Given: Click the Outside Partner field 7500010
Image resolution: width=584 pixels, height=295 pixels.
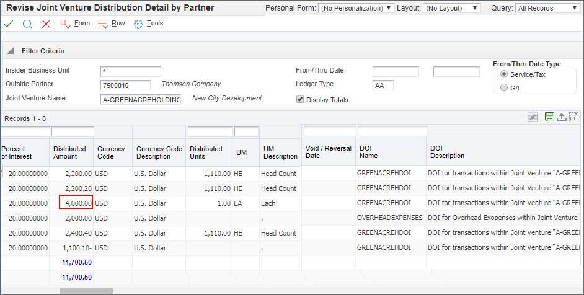Looking at the screenshot, I should pyautogui.click(x=125, y=86).
